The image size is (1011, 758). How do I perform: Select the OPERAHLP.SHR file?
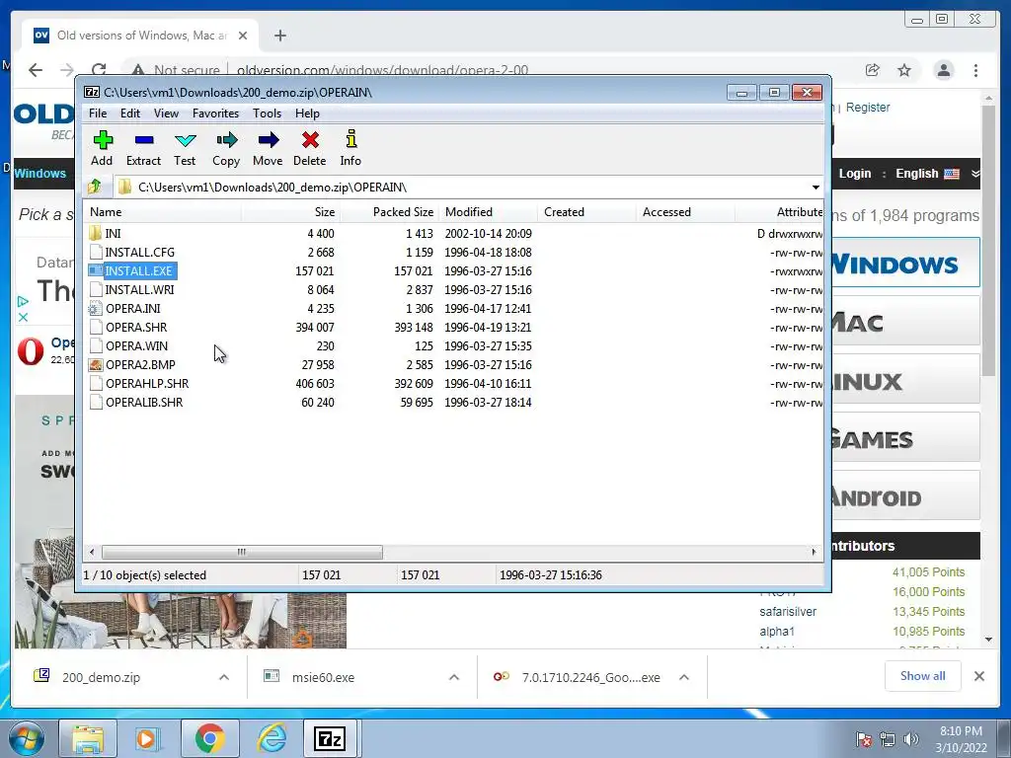(147, 384)
